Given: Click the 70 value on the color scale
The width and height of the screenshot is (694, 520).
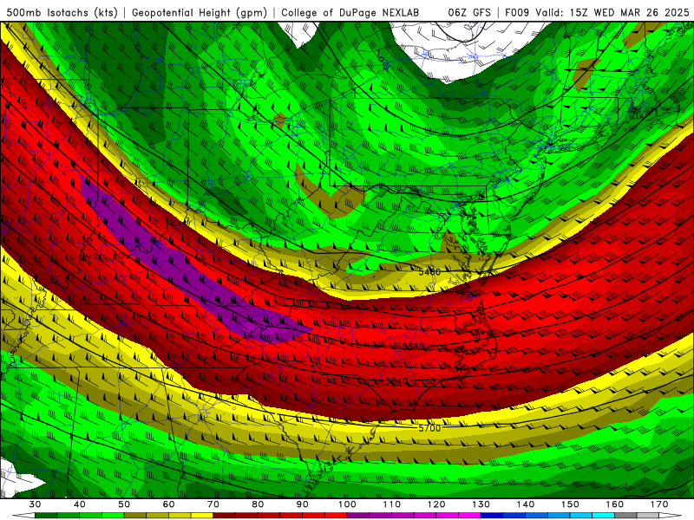Looking at the screenshot, I should click(x=213, y=504).
